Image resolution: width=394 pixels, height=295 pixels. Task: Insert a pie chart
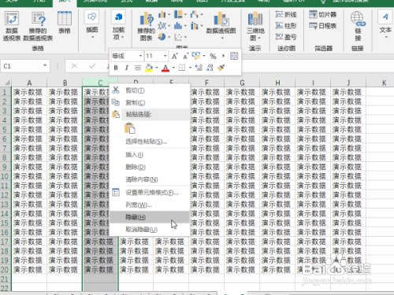tap(162, 37)
